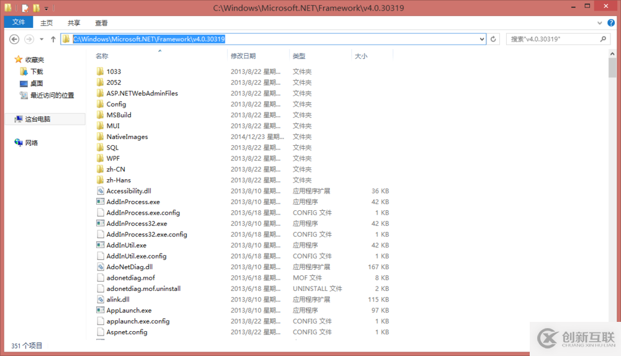
Task: Select the zh-CN folder icon
Action: [100, 169]
